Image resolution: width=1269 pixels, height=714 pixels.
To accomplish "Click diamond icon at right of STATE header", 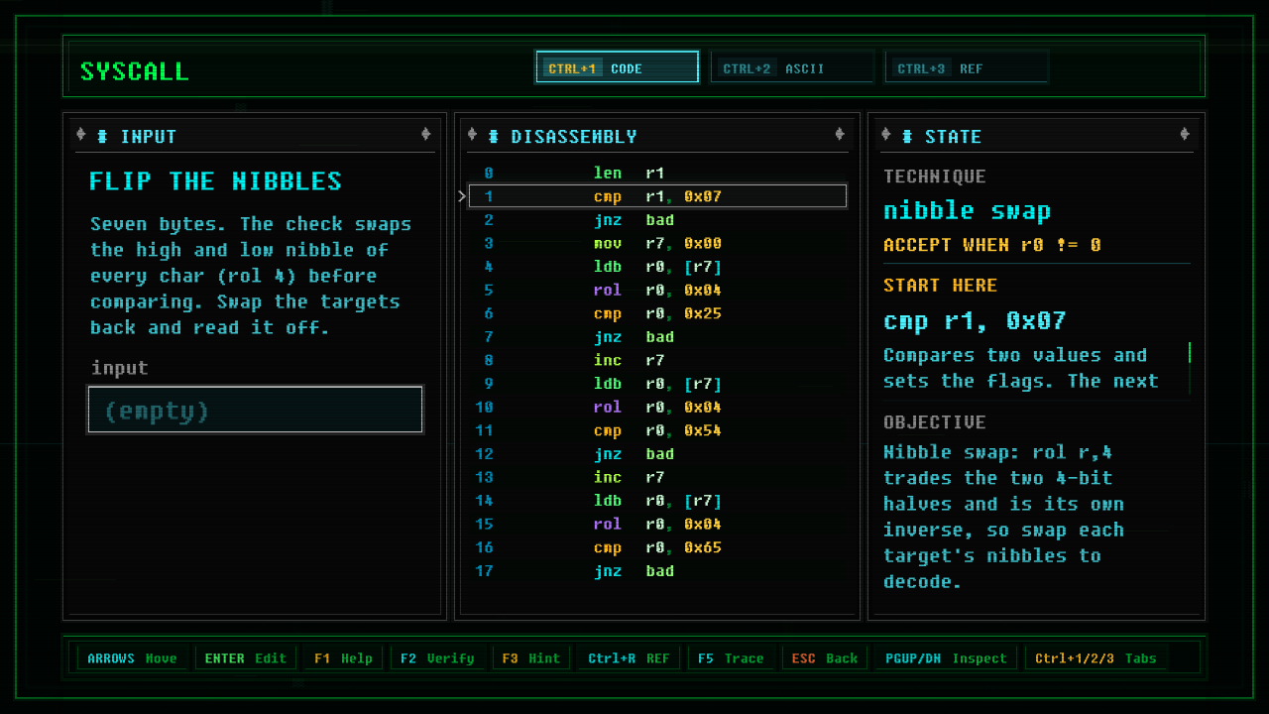I will [1185, 135].
